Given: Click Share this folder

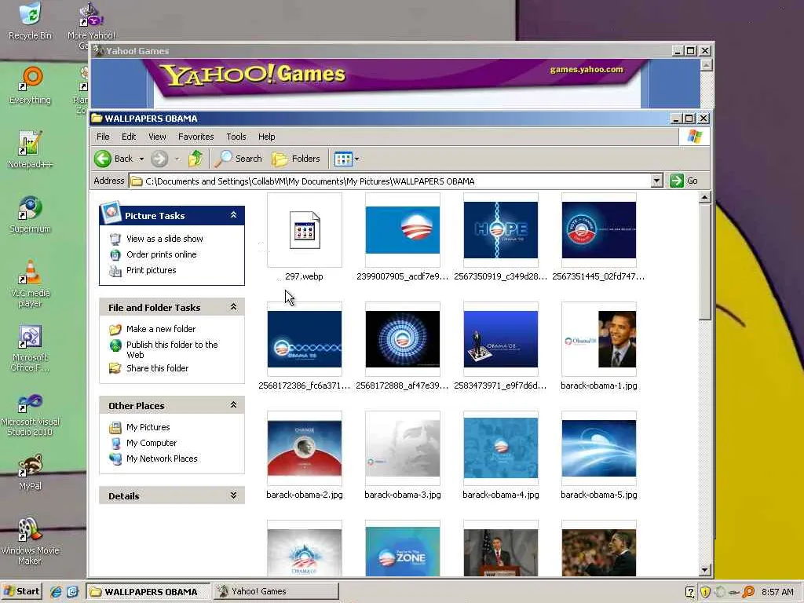Looking at the screenshot, I should coord(157,368).
